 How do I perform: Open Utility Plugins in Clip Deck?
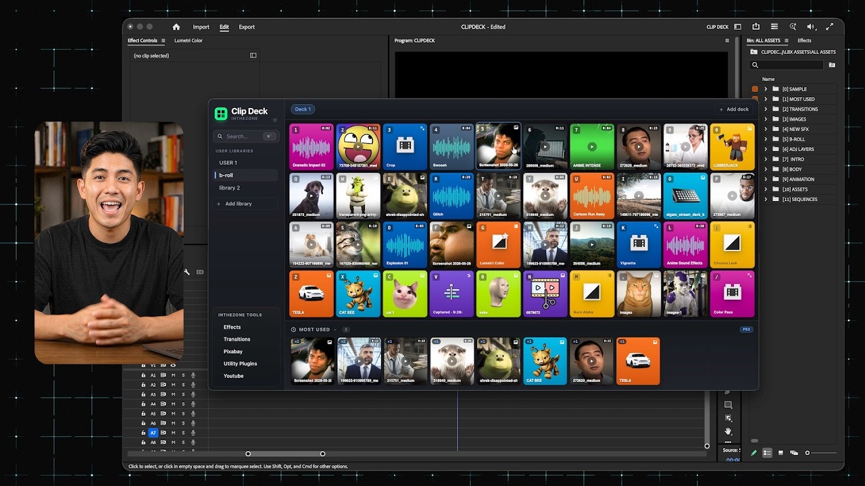tap(241, 364)
